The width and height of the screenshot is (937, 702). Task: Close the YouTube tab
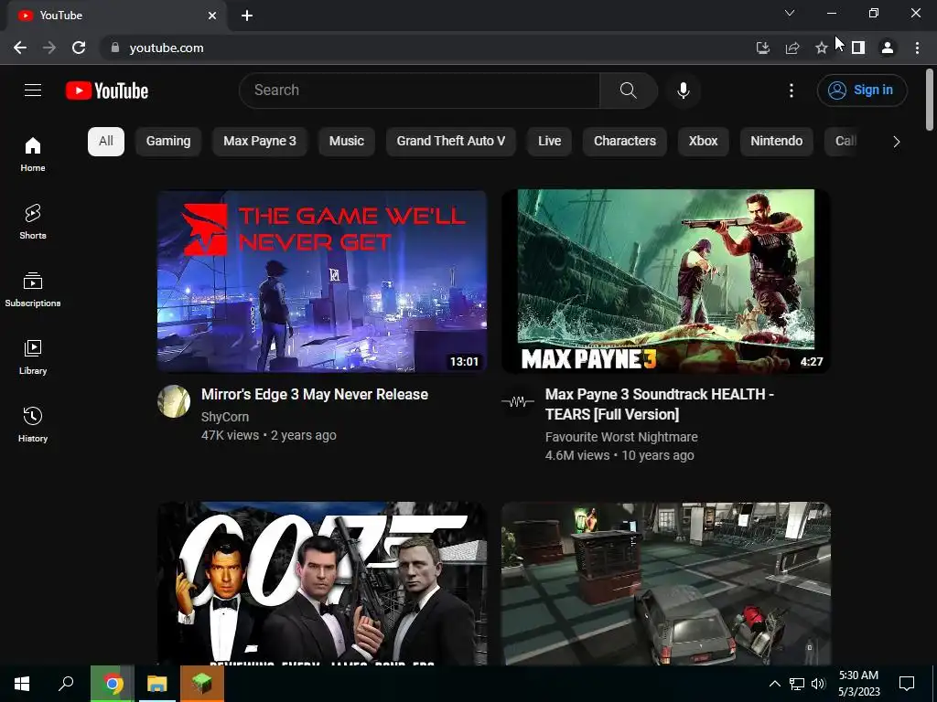point(212,16)
